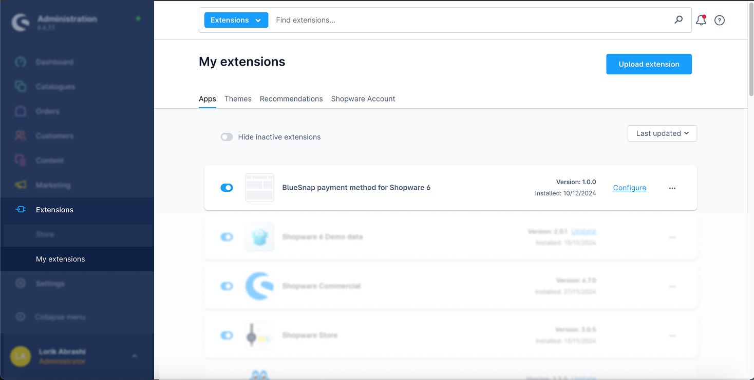This screenshot has width=754, height=380.
Task: Switch to the Themes tab
Action: [x=238, y=99]
